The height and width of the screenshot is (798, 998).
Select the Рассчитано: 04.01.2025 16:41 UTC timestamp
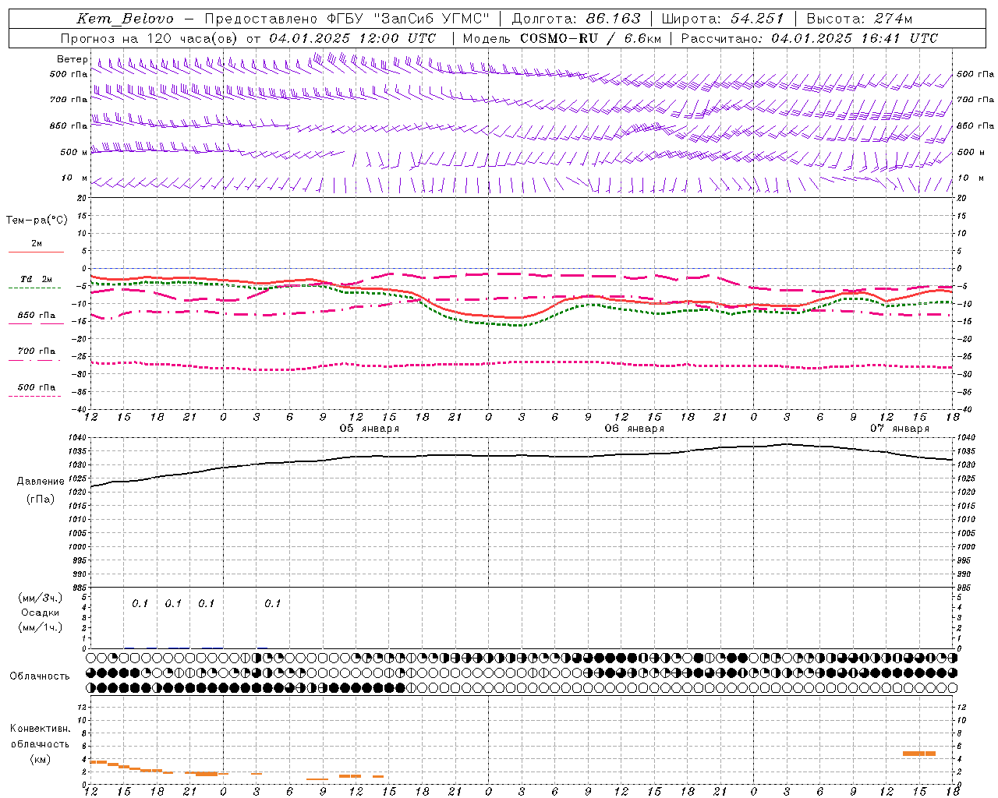tap(809, 38)
